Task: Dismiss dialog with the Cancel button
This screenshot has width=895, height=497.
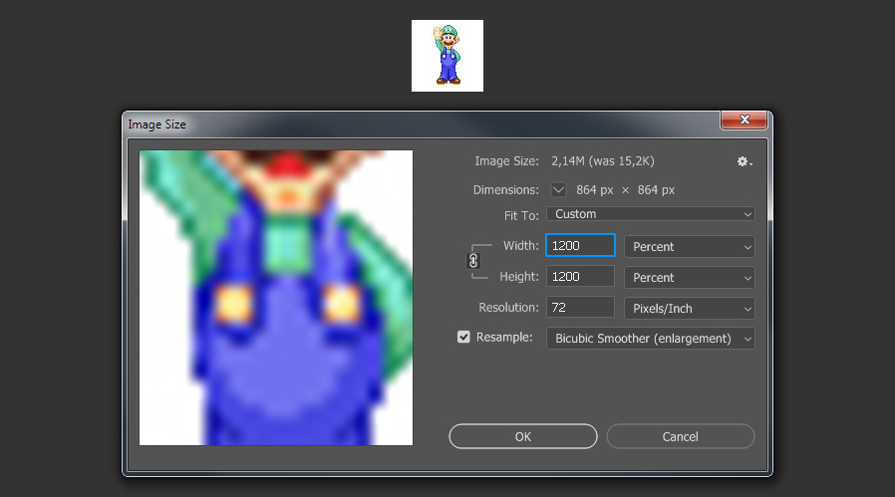Action: 680,436
